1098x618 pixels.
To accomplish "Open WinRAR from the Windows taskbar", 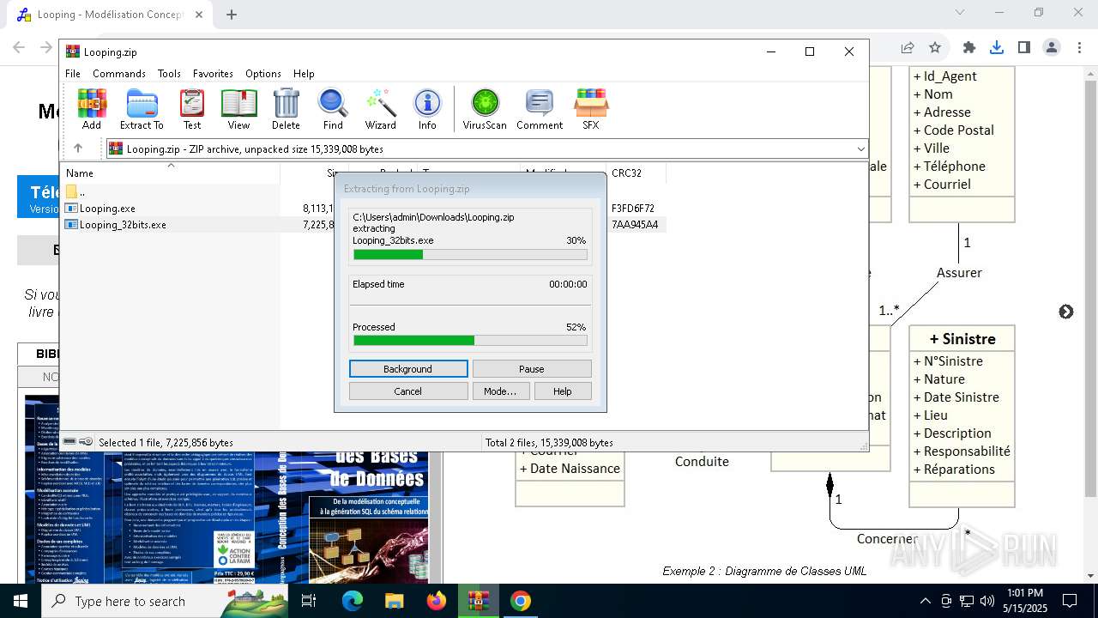I will click(x=479, y=601).
